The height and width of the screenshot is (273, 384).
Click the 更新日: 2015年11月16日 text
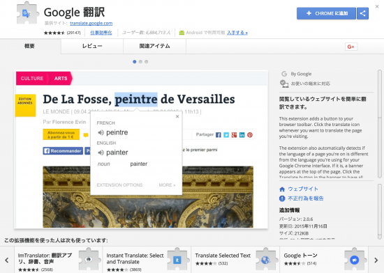click(x=303, y=226)
